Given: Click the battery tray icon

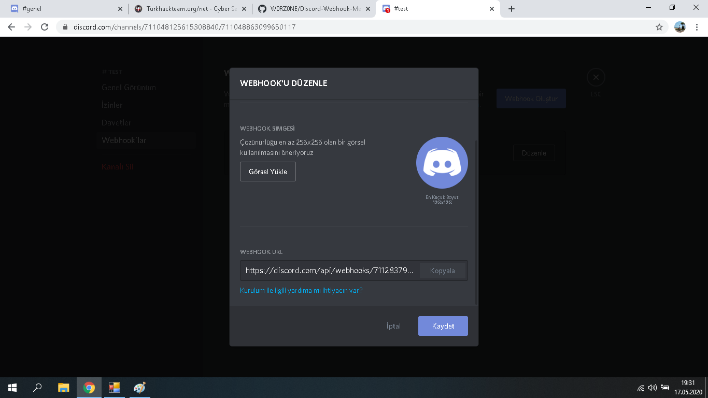Looking at the screenshot, I should click(665, 388).
